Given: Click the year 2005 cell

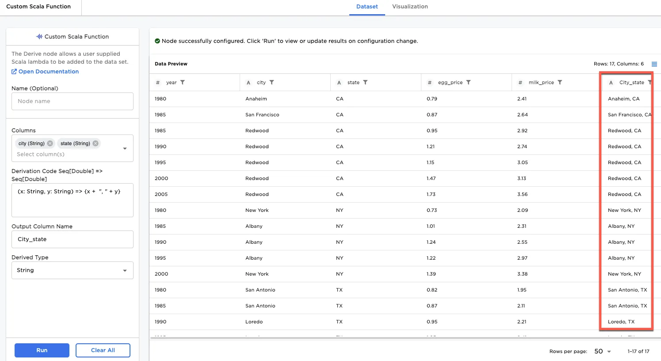Looking at the screenshot, I should [x=161, y=194].
